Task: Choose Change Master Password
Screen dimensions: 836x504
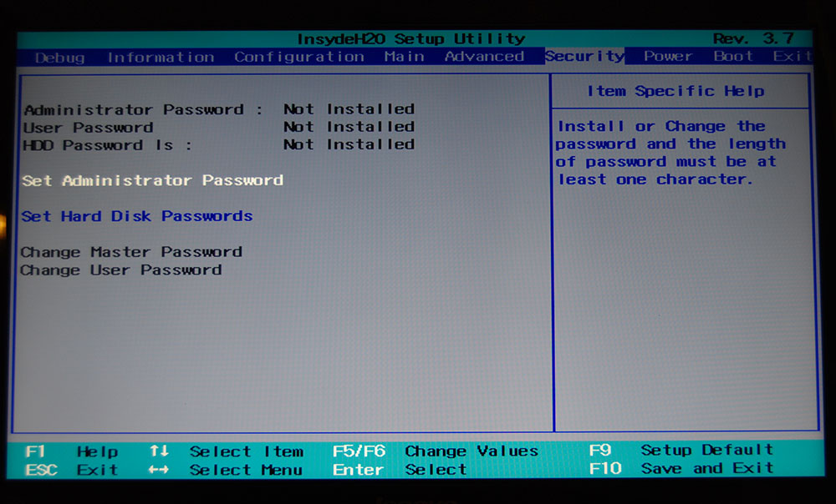Action: pos(131,251)
